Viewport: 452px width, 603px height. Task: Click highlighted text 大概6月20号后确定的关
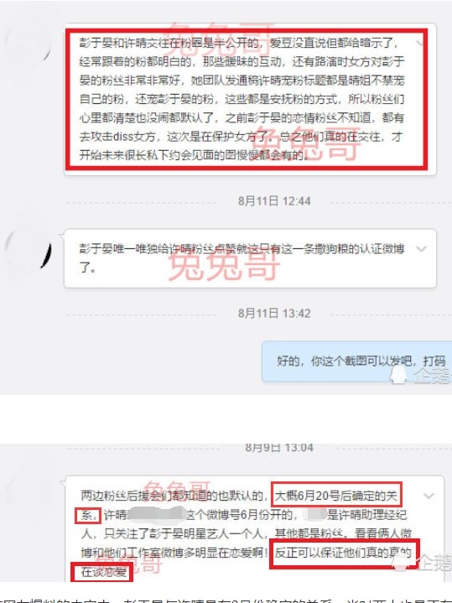click(x=336, y=496)
